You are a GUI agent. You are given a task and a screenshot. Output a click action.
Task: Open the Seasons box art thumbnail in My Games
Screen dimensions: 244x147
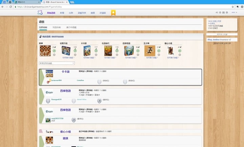click(x=129, y=51)
